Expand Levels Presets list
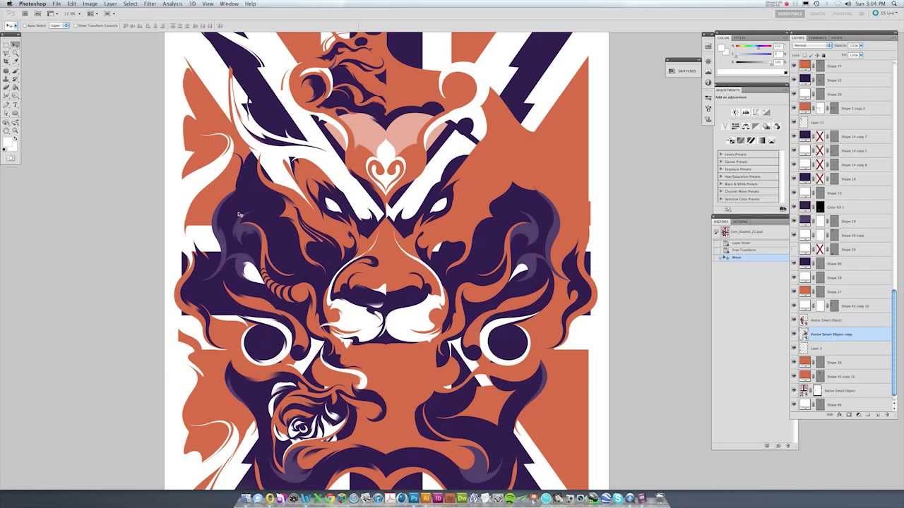Viewport: 904px width, 508px height. click(x=720, y=155)
